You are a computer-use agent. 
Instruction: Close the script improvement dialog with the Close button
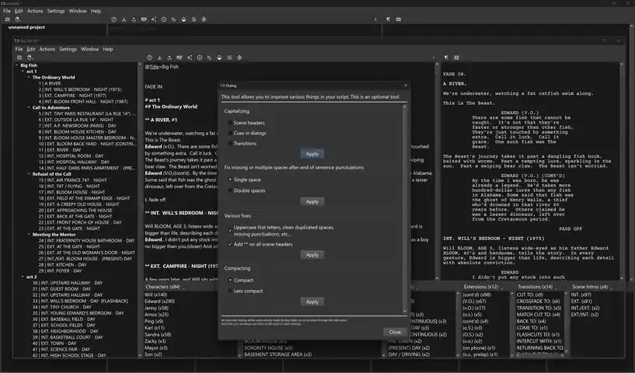pyautogui.click(x=395, y=332)
